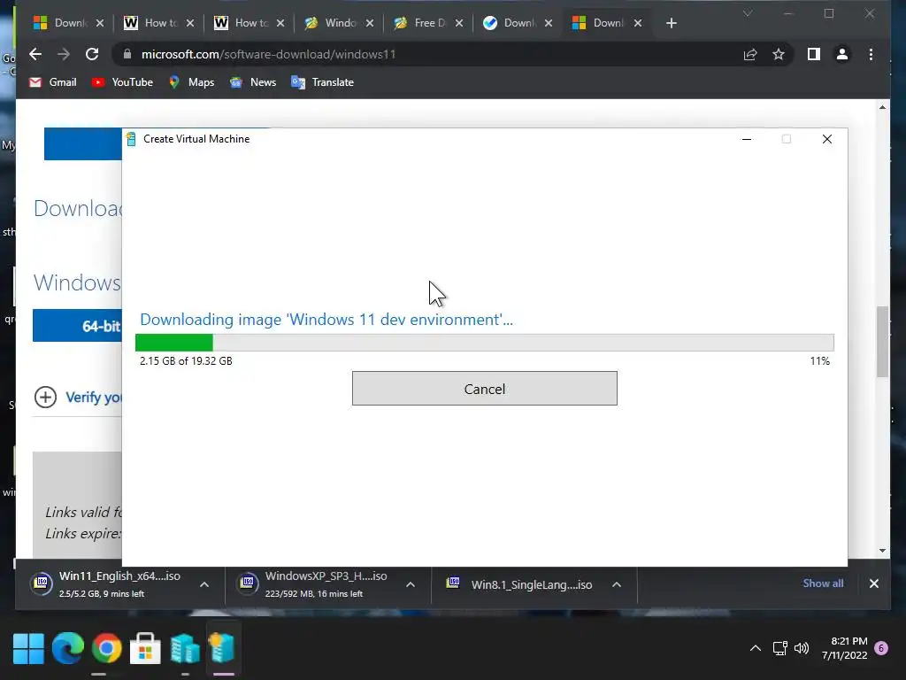Click the 2.15 GB of 19.32 GB text
The height and width of the screenshot is (680, 906).
186,361
